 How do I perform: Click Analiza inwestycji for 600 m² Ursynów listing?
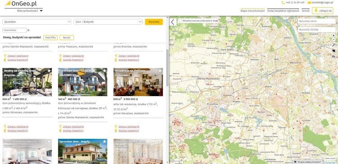(x=18, y=131)
